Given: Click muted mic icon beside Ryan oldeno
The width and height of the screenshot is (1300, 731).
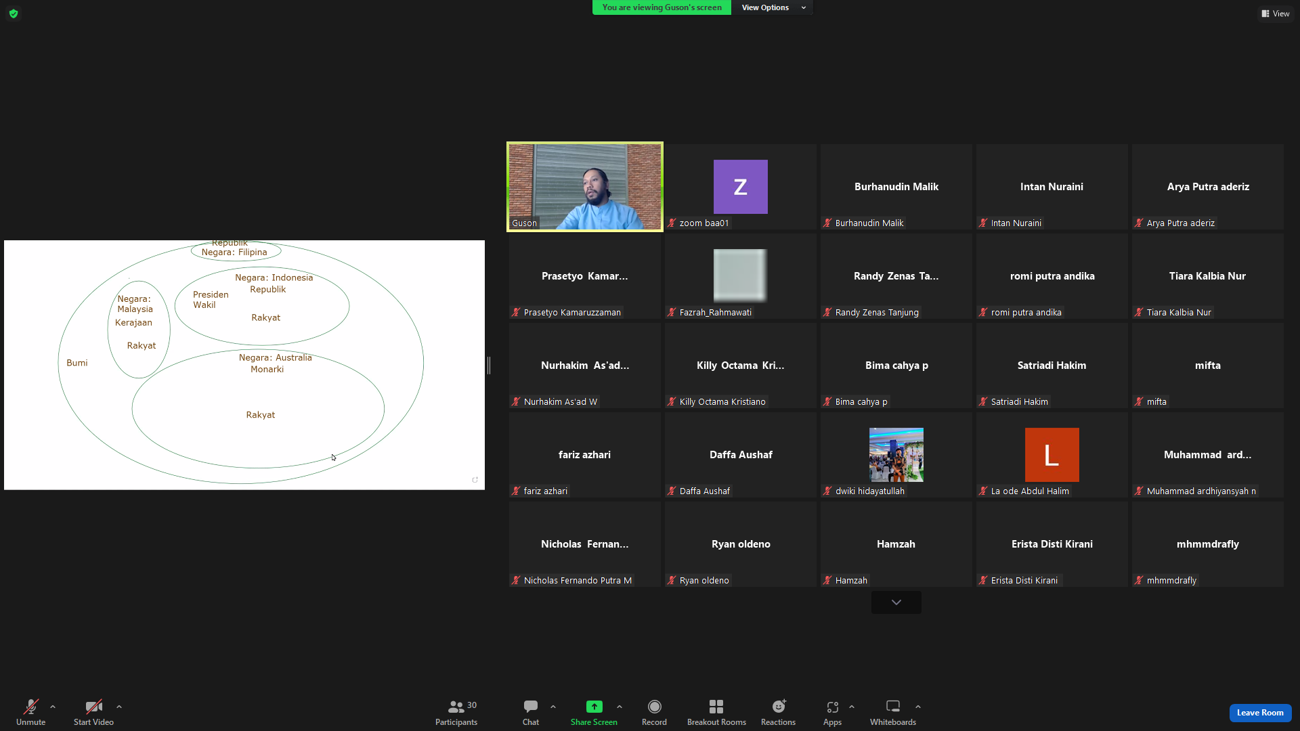Looking at the screenshot, I should coord(672,580).
